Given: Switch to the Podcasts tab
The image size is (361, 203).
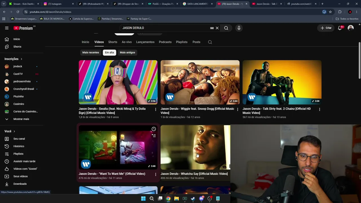Looking at the screenshot, I should click(165, 42).
